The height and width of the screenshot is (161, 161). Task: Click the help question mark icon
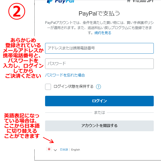[x=98, y=87]
